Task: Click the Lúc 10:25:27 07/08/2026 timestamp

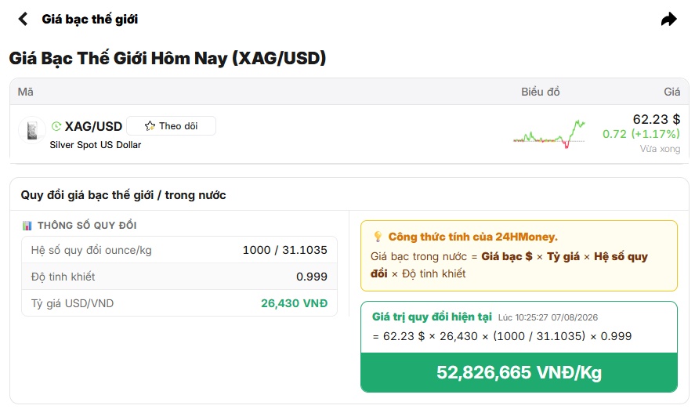Action: coord(548,317)
